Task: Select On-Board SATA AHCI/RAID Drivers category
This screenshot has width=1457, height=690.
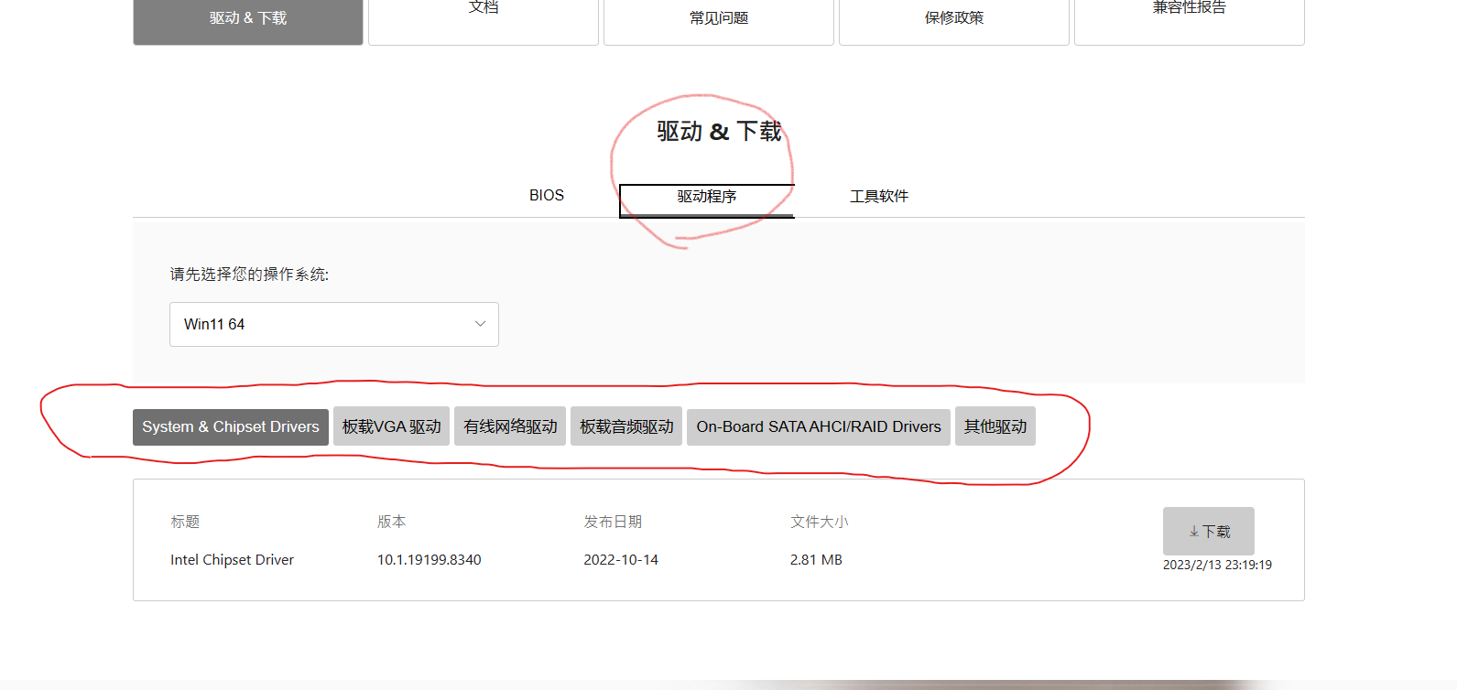Action: [819, 426]
